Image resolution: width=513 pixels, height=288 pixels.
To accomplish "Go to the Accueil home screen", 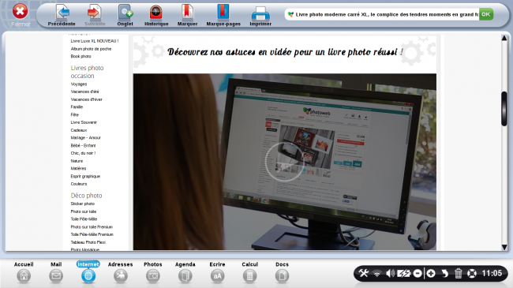I will coord(24,272).
